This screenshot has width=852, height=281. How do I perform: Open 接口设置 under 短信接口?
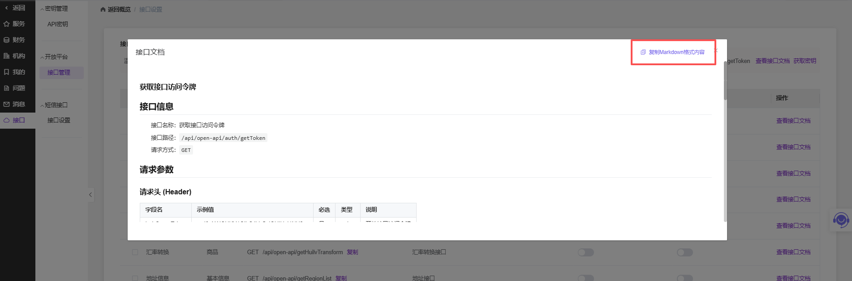(x=59, y=120)
